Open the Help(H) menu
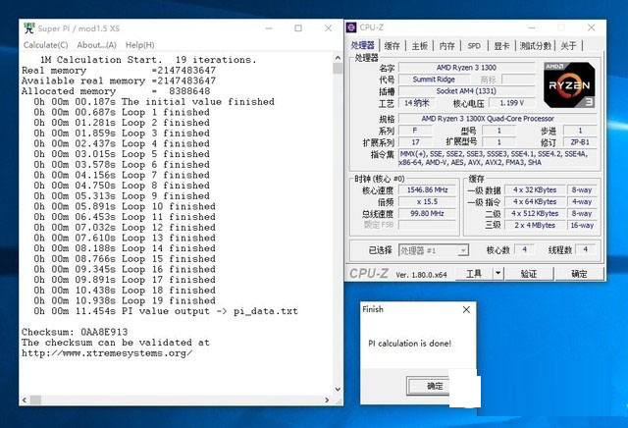The height and width of the screenshot is (428, 628). click(139, 45)
